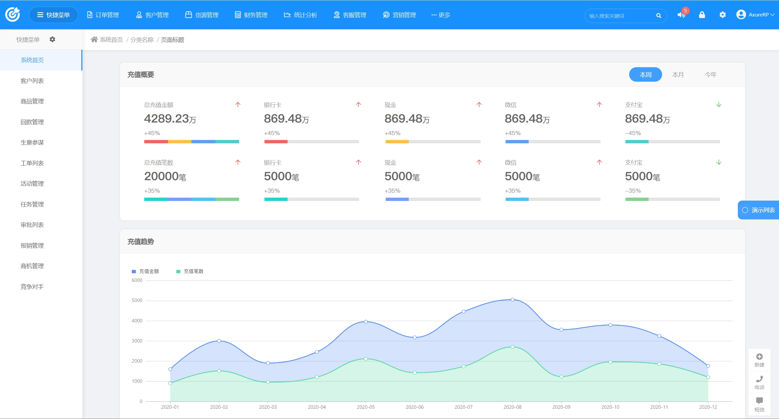Click the 2020-12 axis label

708,407
